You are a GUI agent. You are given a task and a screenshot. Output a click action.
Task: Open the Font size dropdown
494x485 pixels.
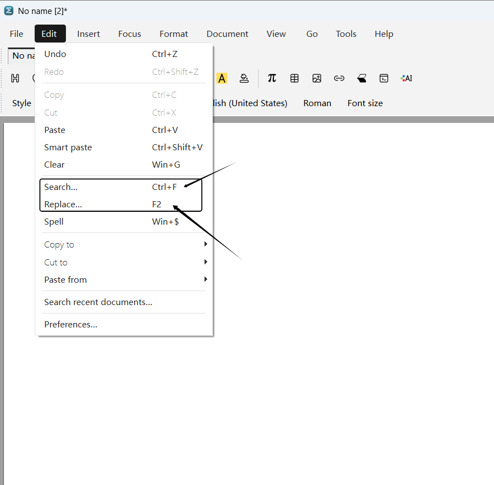[365, 103]
